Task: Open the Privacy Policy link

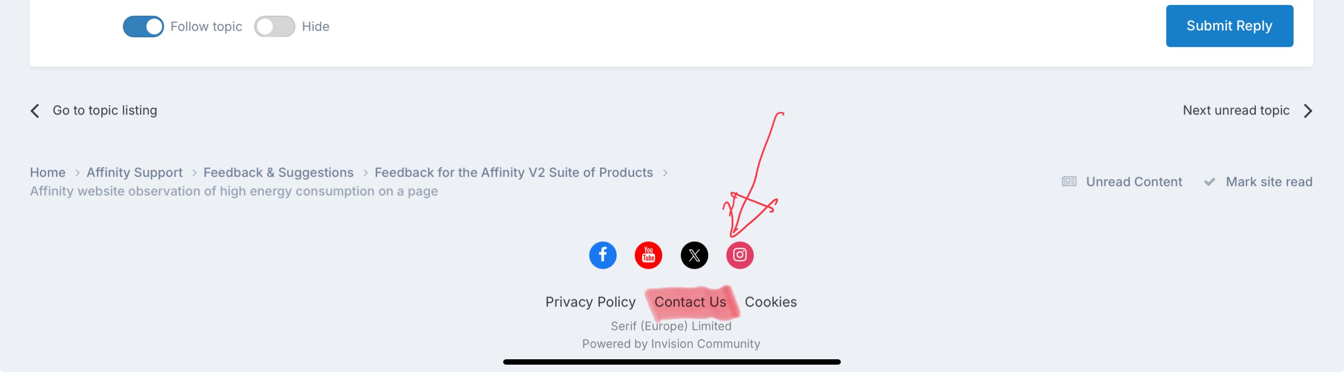Action: (x=590, y=302)
